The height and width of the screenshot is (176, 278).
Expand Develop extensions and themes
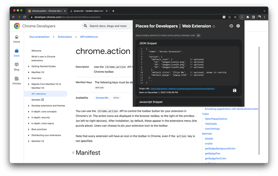coord(28,106)
